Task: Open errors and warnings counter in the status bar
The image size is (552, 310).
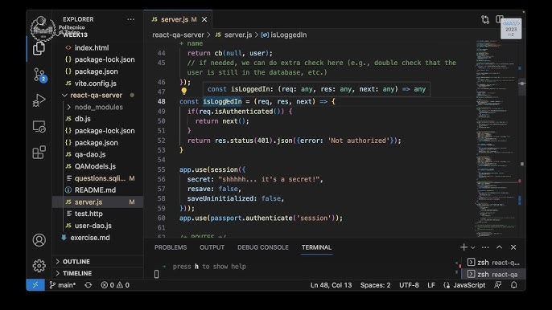Action: click(115, 285)
